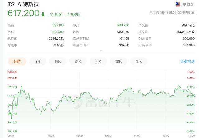Open the 日K daily candlestick tab
Screen dimensions: 199x138
coord(58,62)
